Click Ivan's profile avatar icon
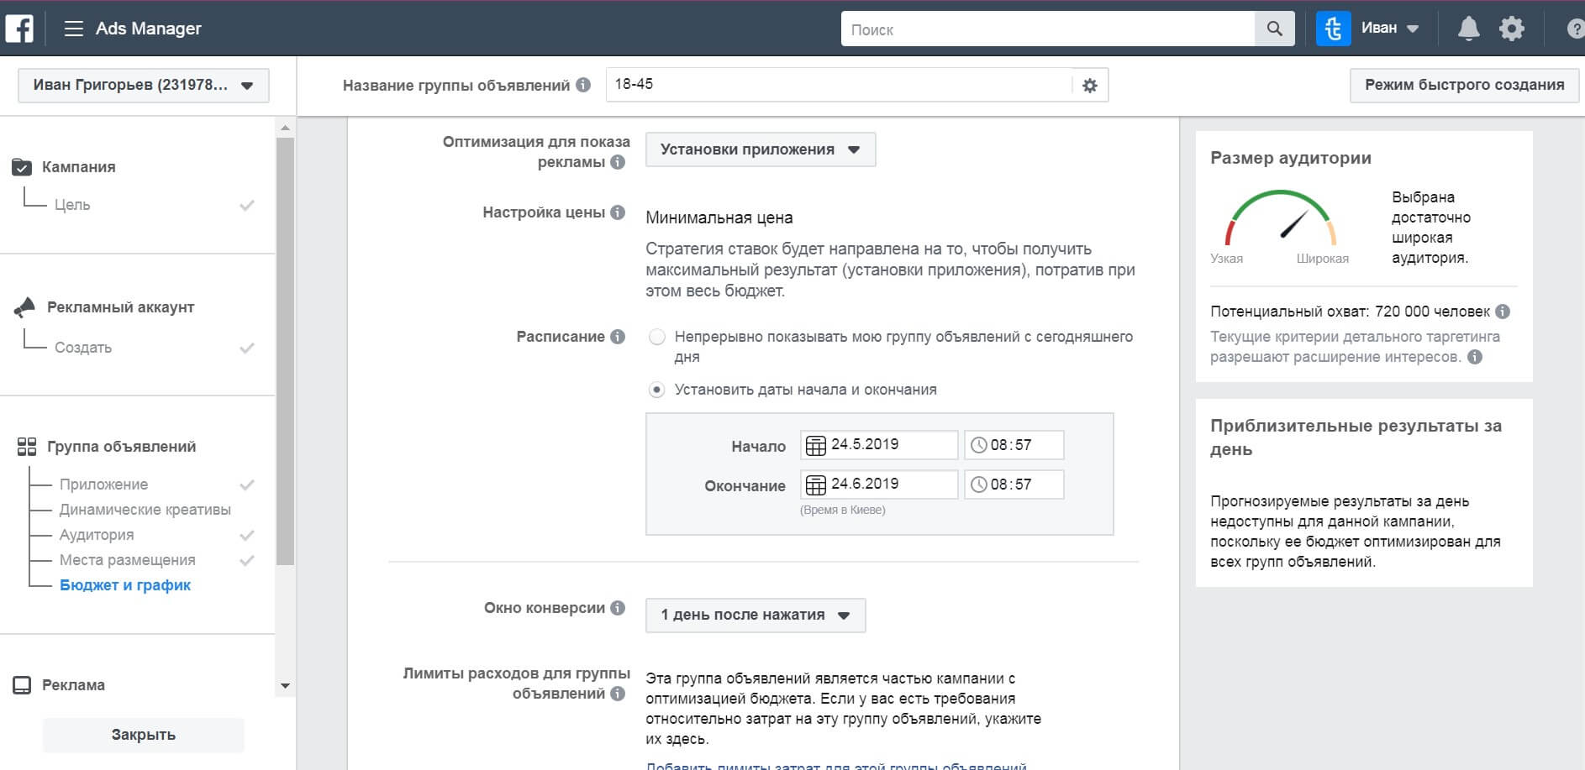The height and width of the screenshot is (770, 1585). (x=1333, y=29)
